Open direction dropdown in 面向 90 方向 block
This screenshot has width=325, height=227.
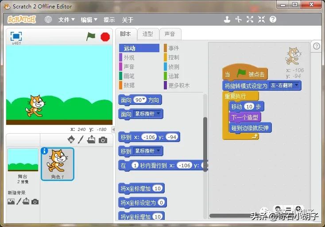pos(143,100)
